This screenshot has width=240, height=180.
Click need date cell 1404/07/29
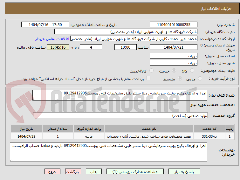tap(26, 136)
